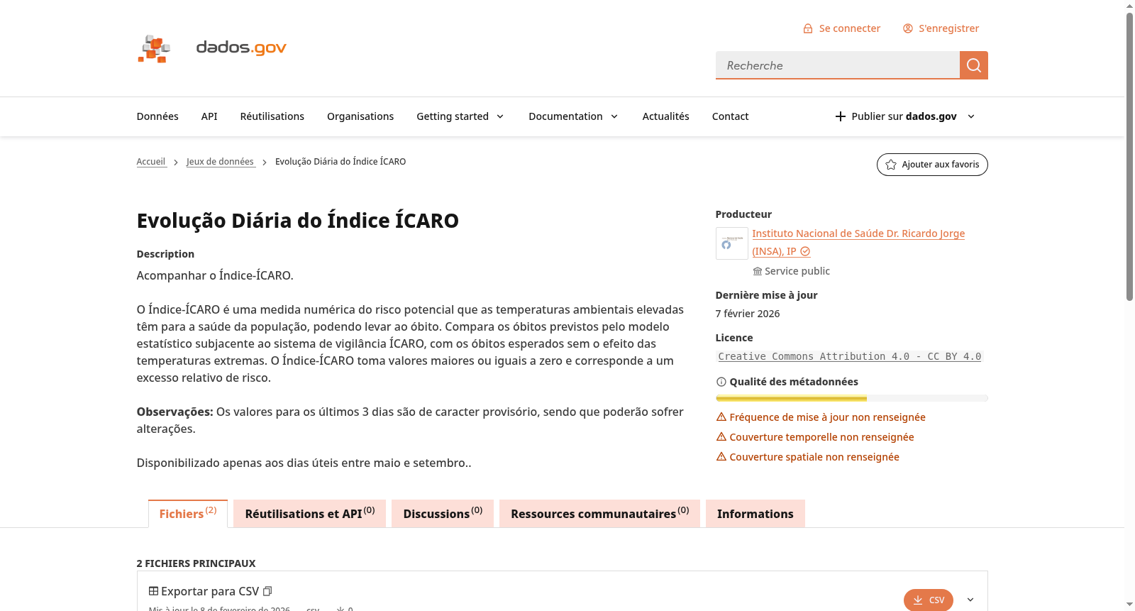Screen dimensions: 1135x611
Task: Click the Couverture temporelle non renseignée warning
Action: tap(815, 437)
